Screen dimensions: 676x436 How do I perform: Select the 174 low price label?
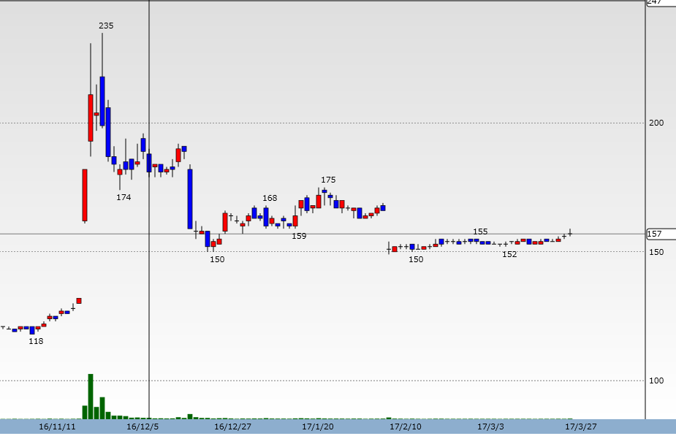124,197
